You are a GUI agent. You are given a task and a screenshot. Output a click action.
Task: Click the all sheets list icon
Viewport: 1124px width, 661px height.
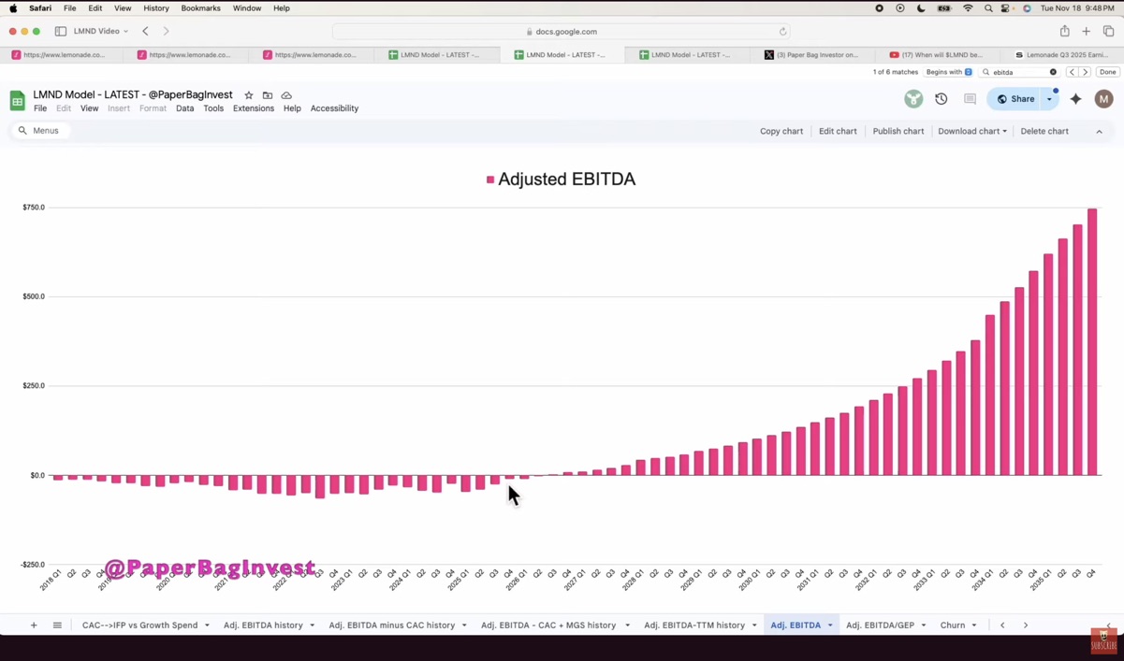(x=57, y=625)
